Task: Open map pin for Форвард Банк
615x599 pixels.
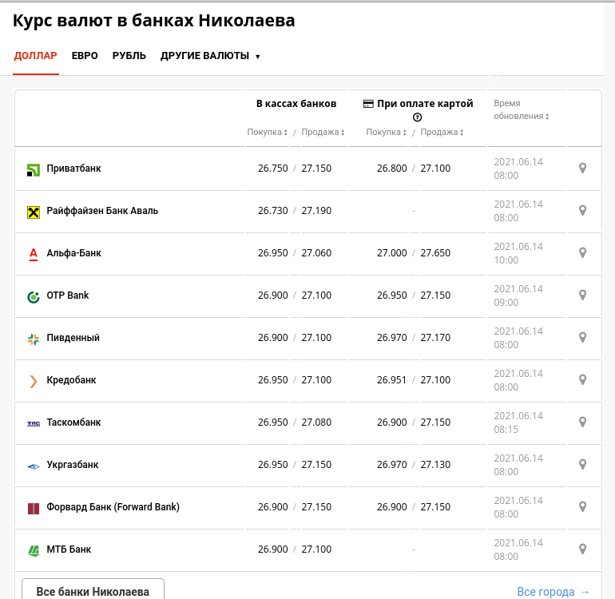Action: (582, 507)
